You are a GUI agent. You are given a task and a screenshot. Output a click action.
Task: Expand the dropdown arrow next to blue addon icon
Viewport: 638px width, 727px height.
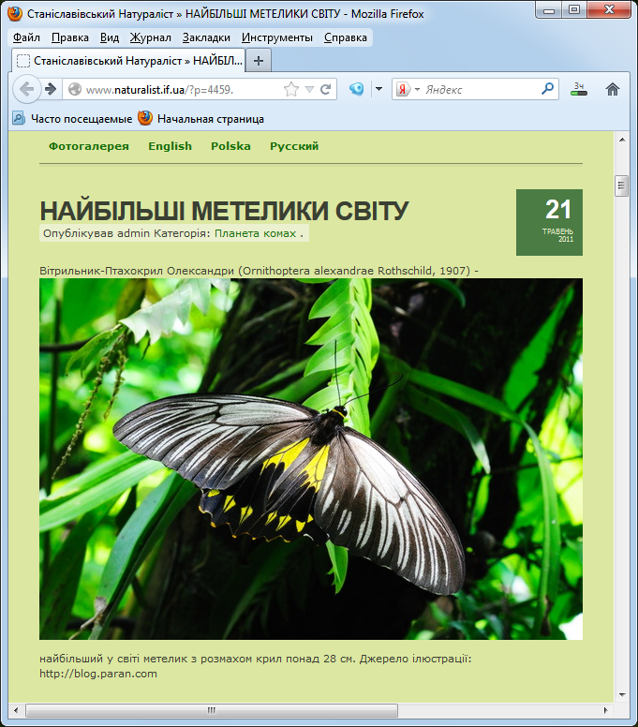pos(378,90)
